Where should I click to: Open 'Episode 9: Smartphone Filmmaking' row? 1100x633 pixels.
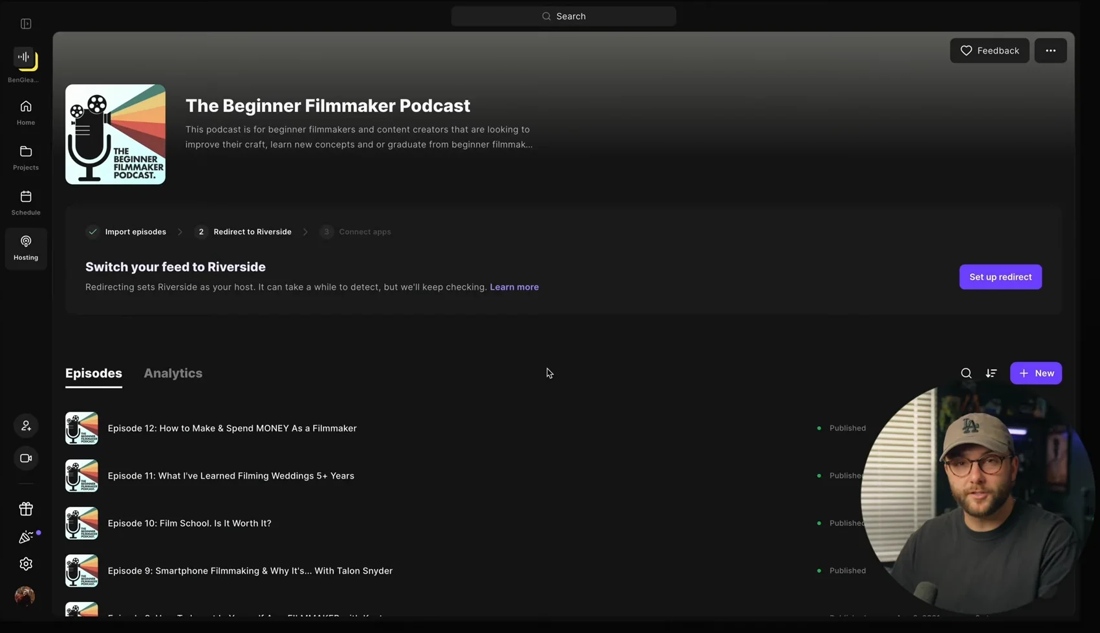pos(250,571)
